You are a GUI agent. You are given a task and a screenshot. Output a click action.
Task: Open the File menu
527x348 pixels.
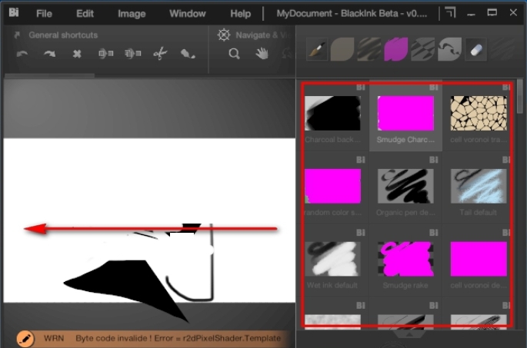click(44, 14)
